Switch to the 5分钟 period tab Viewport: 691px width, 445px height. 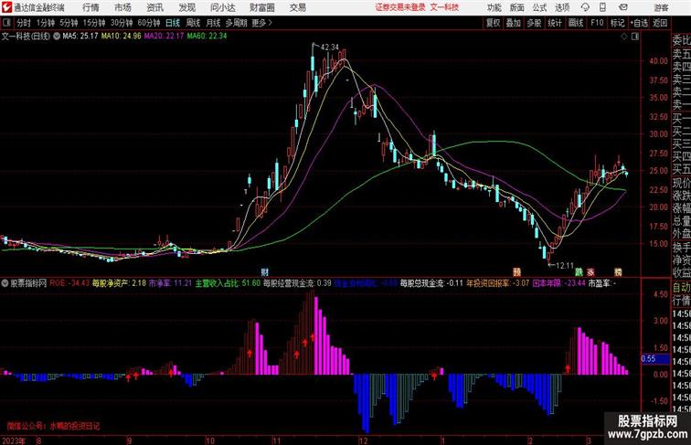coord(69,23)
